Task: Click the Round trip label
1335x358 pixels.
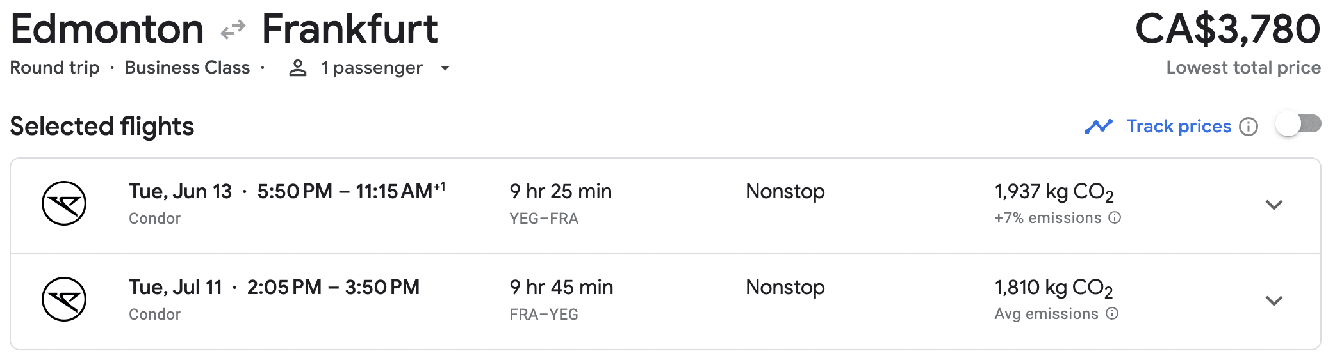Action: [54, 68]
